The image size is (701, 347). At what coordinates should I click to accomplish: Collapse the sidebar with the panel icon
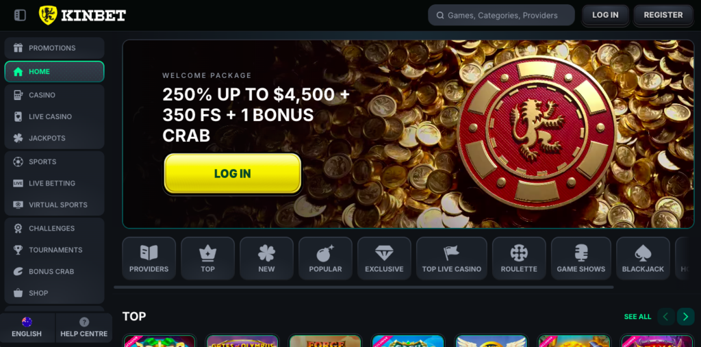click(20, 15)
